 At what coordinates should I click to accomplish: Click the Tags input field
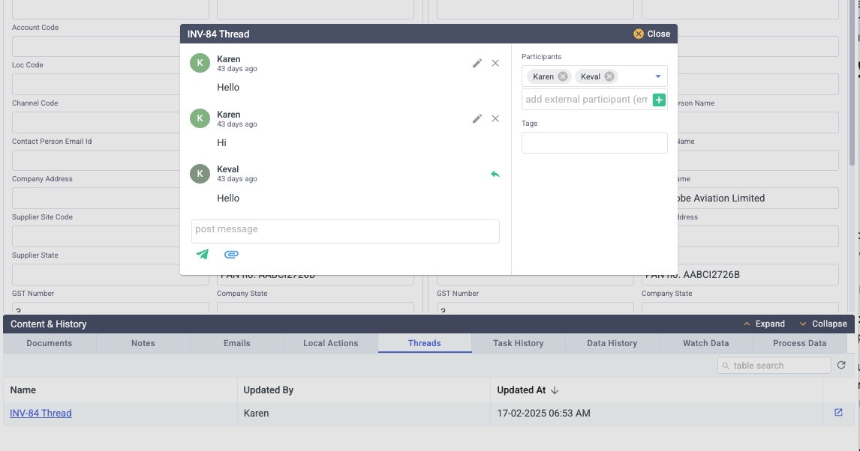click(x=594, y=143)
